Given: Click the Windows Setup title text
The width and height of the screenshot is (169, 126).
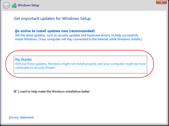Looking at the screenshot, I should tap(28, 5).
